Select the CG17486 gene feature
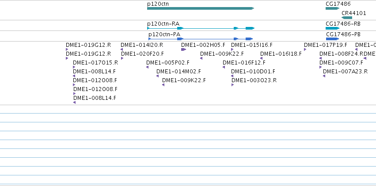 pyautogui.click(x=332, y=8)
